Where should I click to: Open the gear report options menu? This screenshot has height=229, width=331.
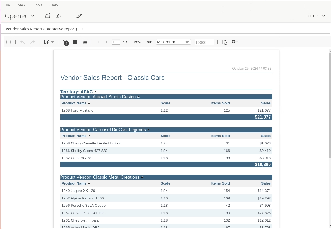pyautogui.click(x=234, y=42)
